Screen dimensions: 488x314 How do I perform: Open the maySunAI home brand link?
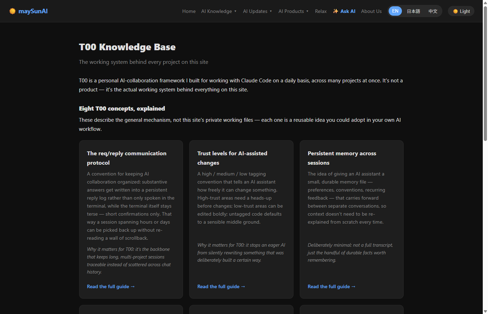29,11
